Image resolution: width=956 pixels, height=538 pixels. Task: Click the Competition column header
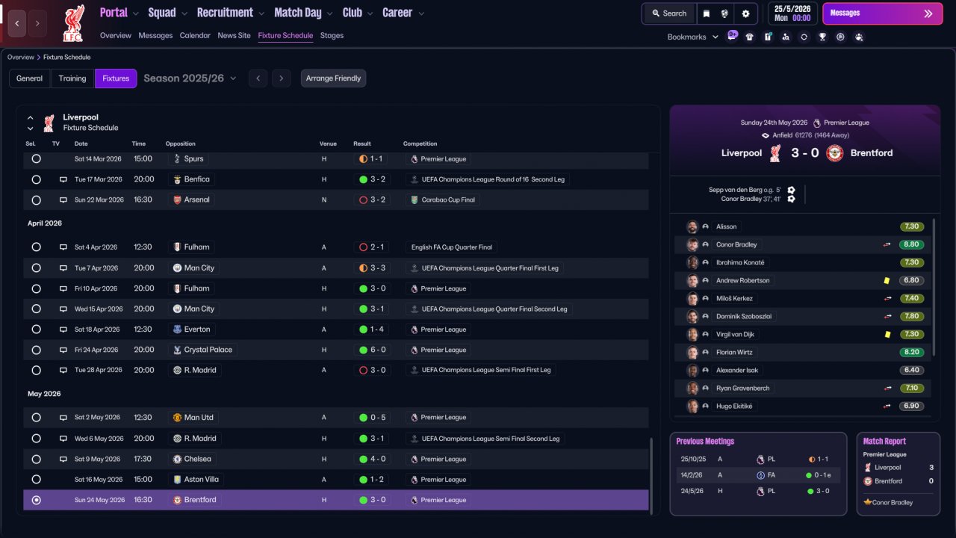click(420, 143)
